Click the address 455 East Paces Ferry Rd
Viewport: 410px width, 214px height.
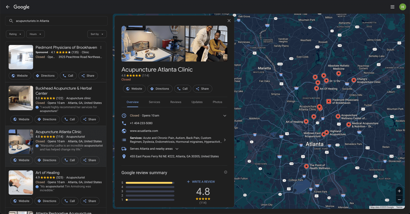174,157
